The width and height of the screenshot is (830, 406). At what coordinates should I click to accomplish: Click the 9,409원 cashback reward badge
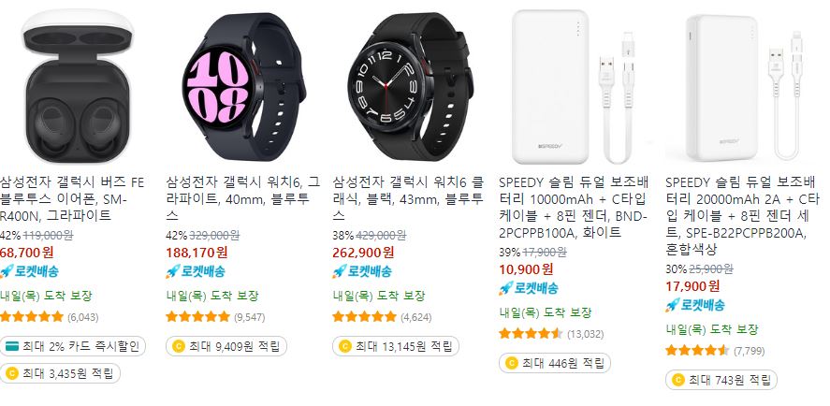tap(226, 346)
